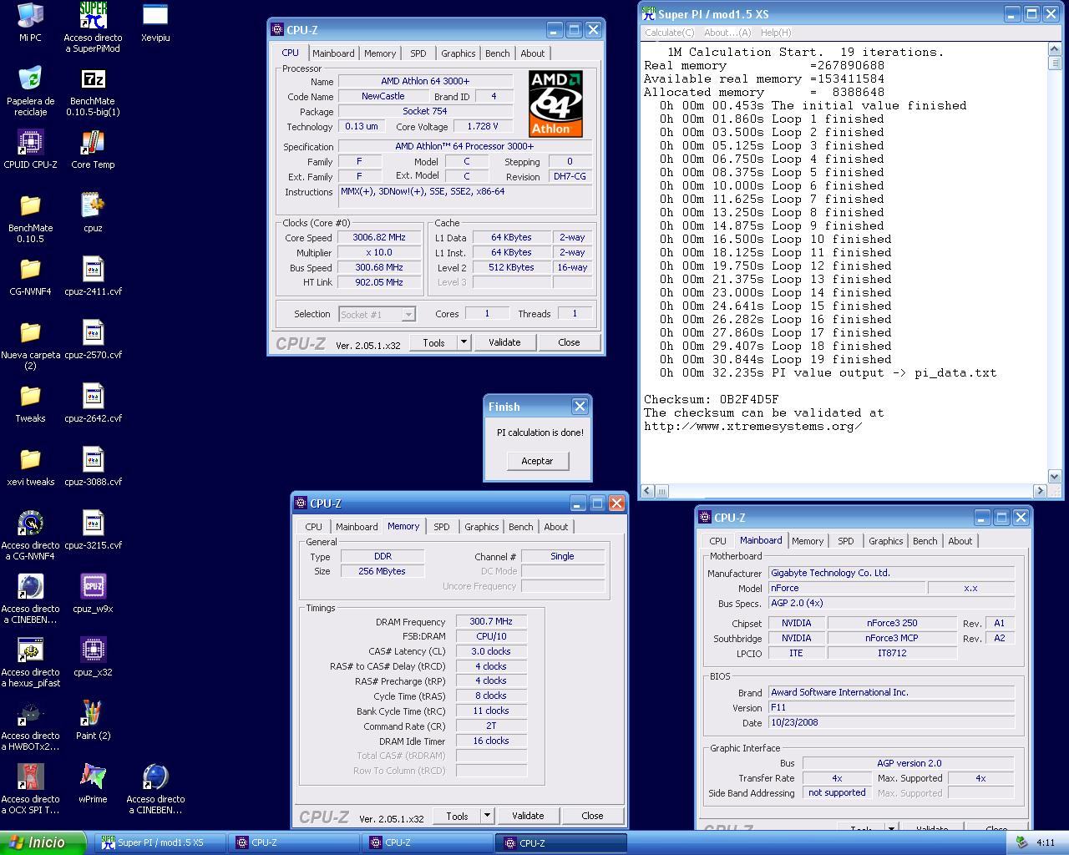Image resolution: width=1069 pixels, height=855 pixels.
Task: Click the AMD Athlon 64 logo
Action: tap(555, 104)
